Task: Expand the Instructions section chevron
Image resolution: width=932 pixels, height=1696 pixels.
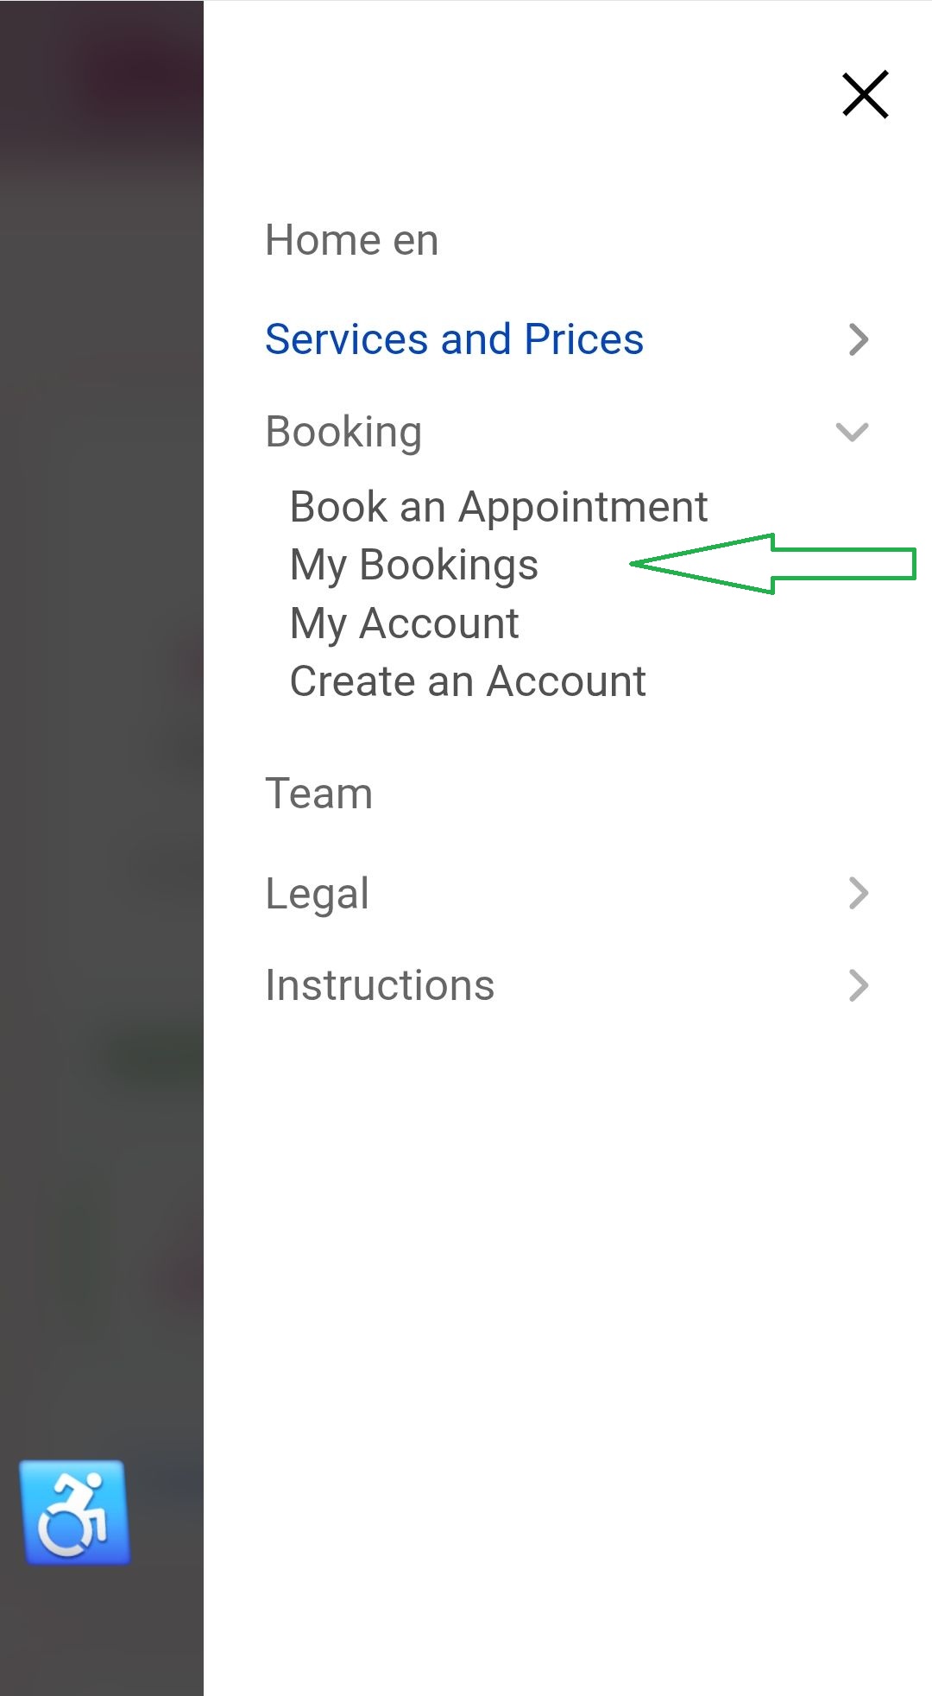Action: [858, 985]
